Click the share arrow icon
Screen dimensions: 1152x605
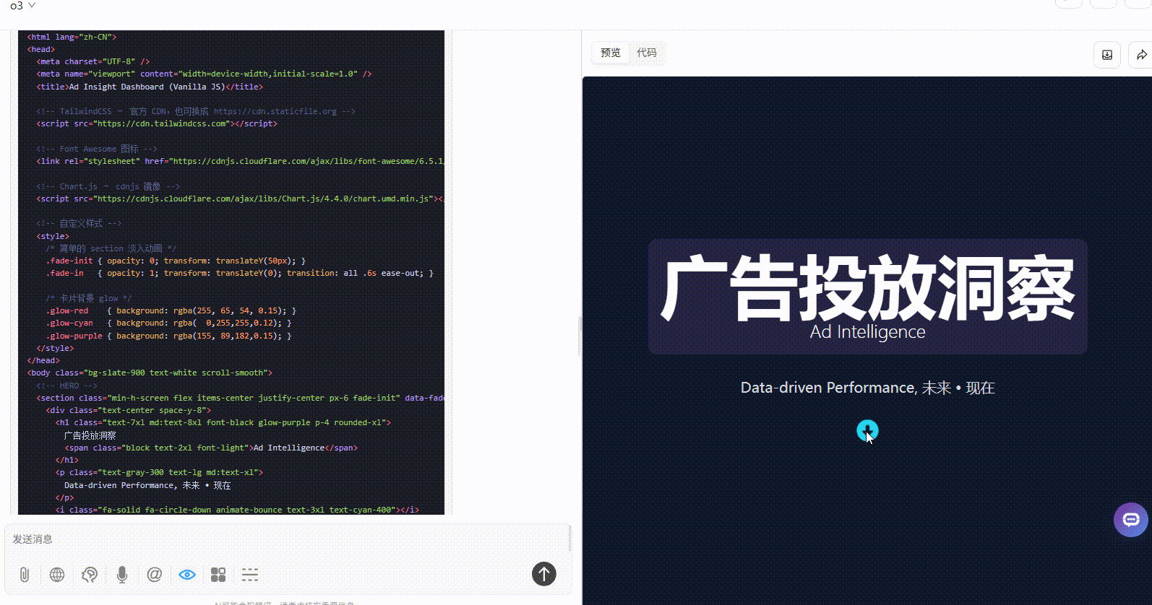(1141, 55)
